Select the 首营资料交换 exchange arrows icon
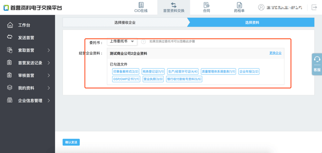 pyautogui.click(x=174, y=5)
